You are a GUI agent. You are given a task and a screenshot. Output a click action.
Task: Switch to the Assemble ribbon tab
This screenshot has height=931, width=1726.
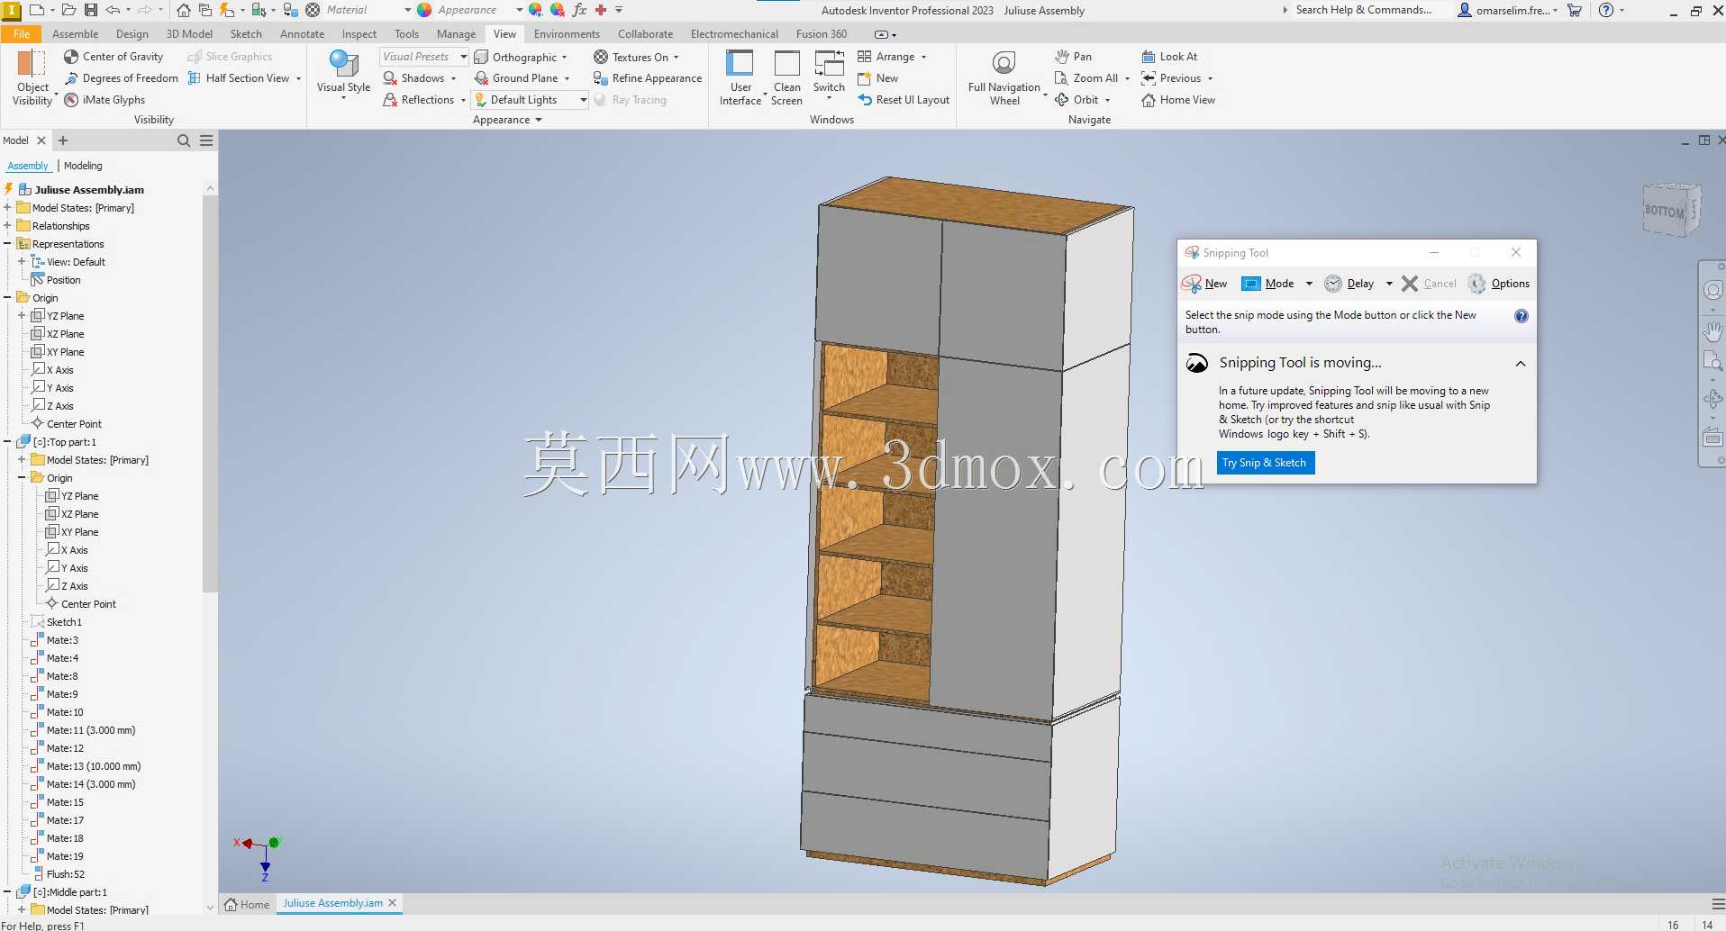[x=75, y=34]
